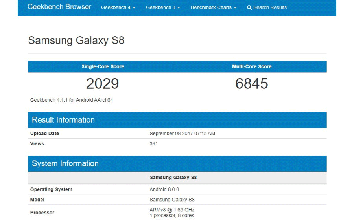Click the Samsung Galaxy S8 table column header
Viewport: 354px width, 220px height.
(x=173, y=178)
